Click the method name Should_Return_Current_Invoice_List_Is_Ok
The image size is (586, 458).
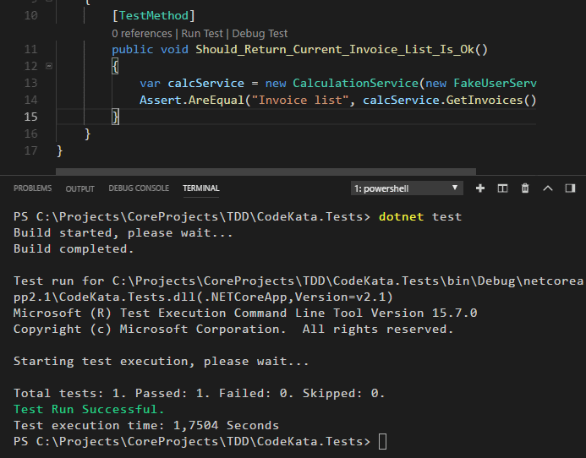[x=335, y=49]
